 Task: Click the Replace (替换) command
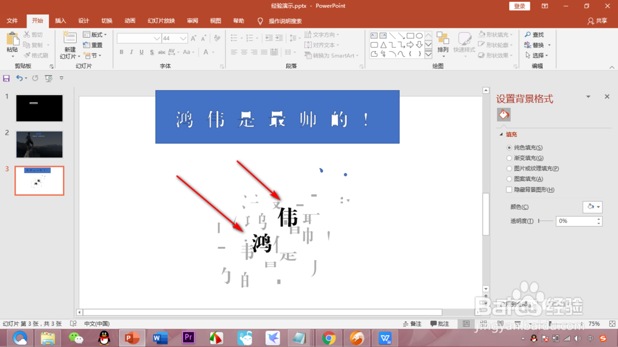tap(538, 45)
